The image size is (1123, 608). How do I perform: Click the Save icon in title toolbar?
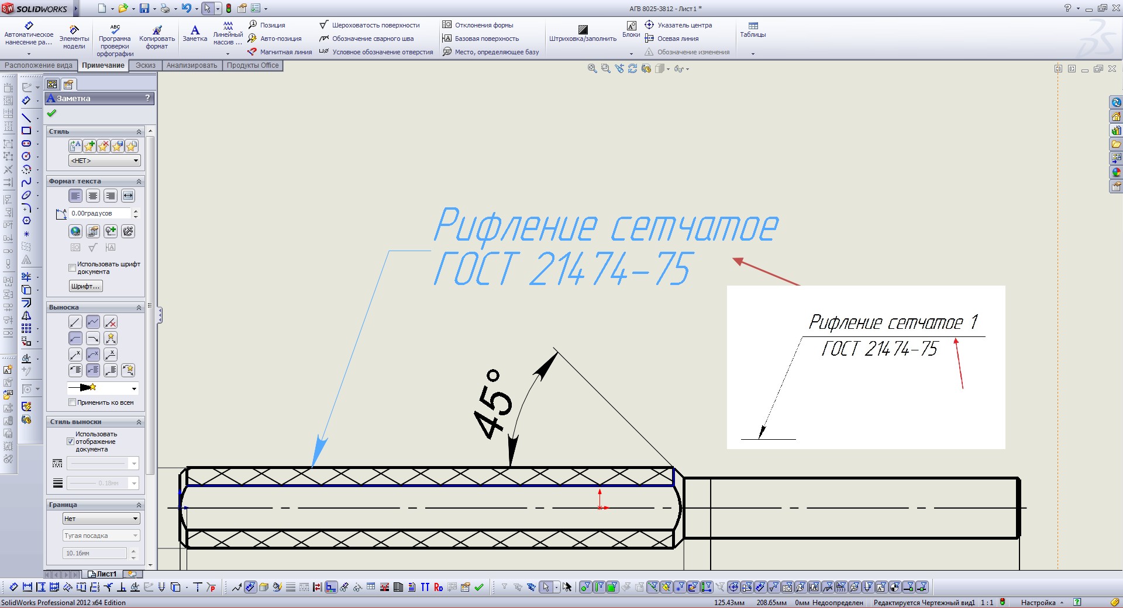[x=144, y=8]
